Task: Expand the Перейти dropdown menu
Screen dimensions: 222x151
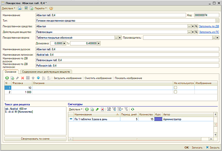Action: pos(40,8)
